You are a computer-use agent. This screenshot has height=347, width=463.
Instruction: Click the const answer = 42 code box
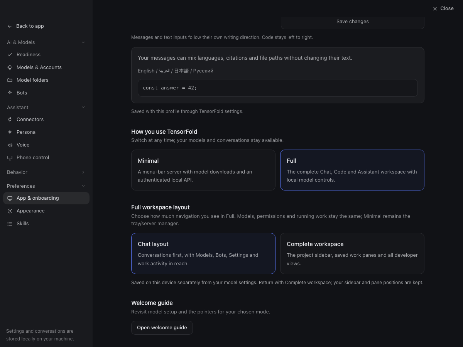pyautogui.click(x=278, y=88)
